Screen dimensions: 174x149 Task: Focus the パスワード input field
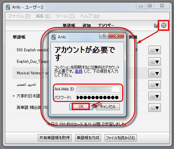point(98,97)
